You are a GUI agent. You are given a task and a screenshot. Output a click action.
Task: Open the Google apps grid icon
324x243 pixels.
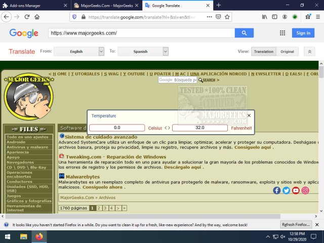pyautogui.click(x=282, y=33)
